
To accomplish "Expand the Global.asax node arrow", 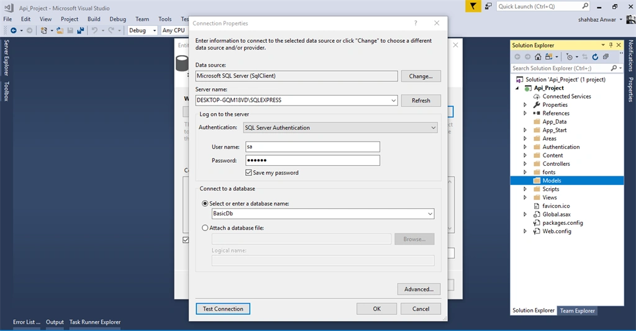I will pos(525,215).
